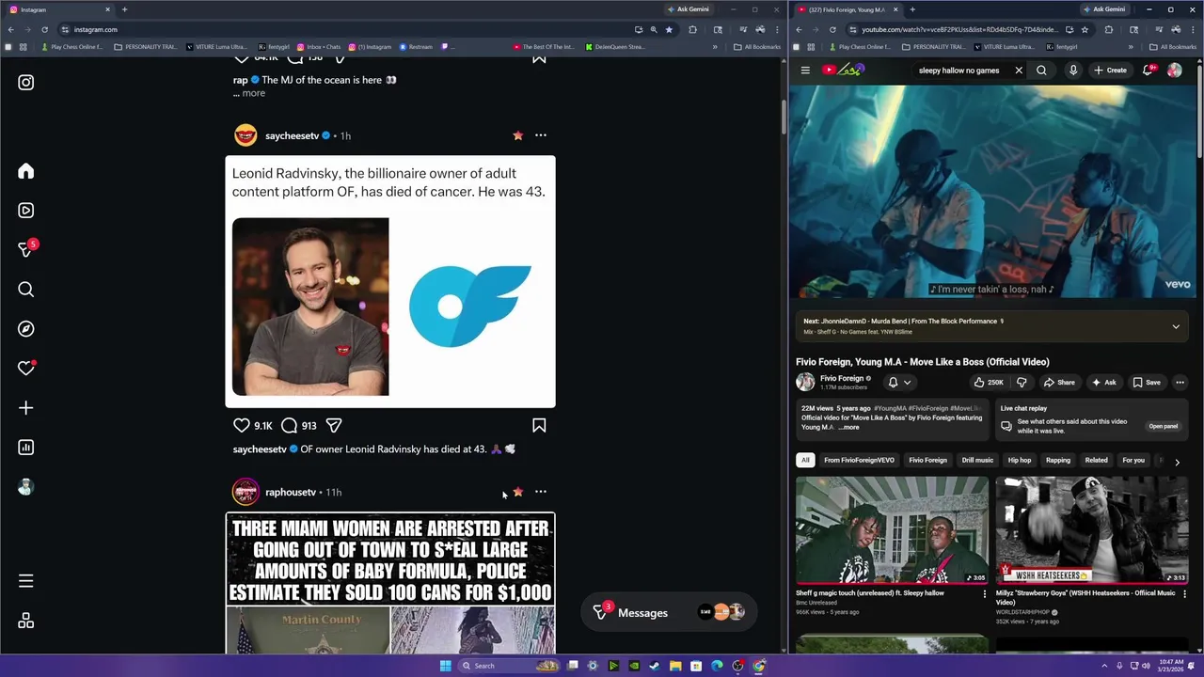Open Instagram Home from sidebar
The height and width of the screenshot is (677, 1204).
[26, 171]
